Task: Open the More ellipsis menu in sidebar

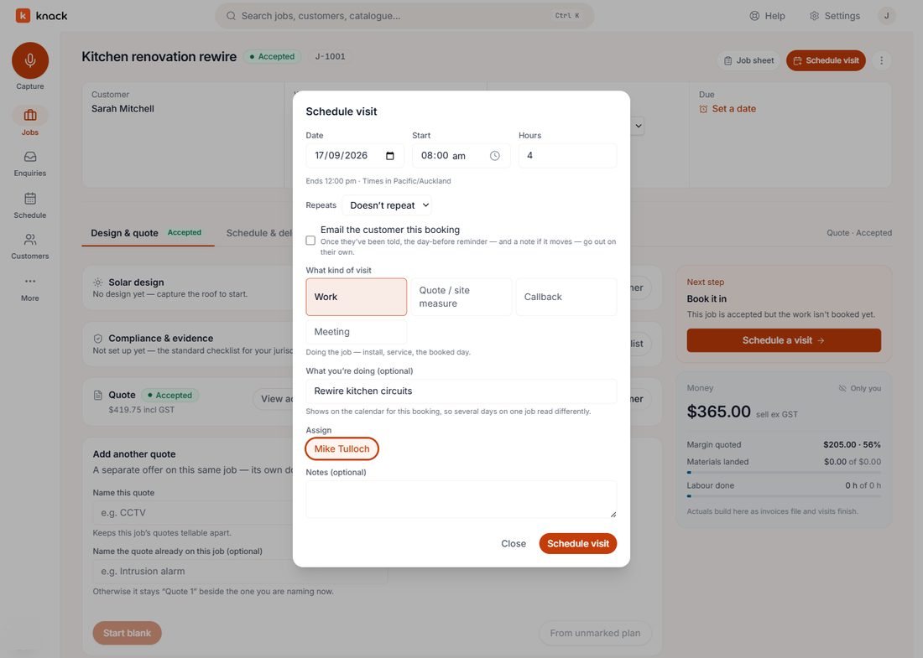Action: tap(30, 281)
